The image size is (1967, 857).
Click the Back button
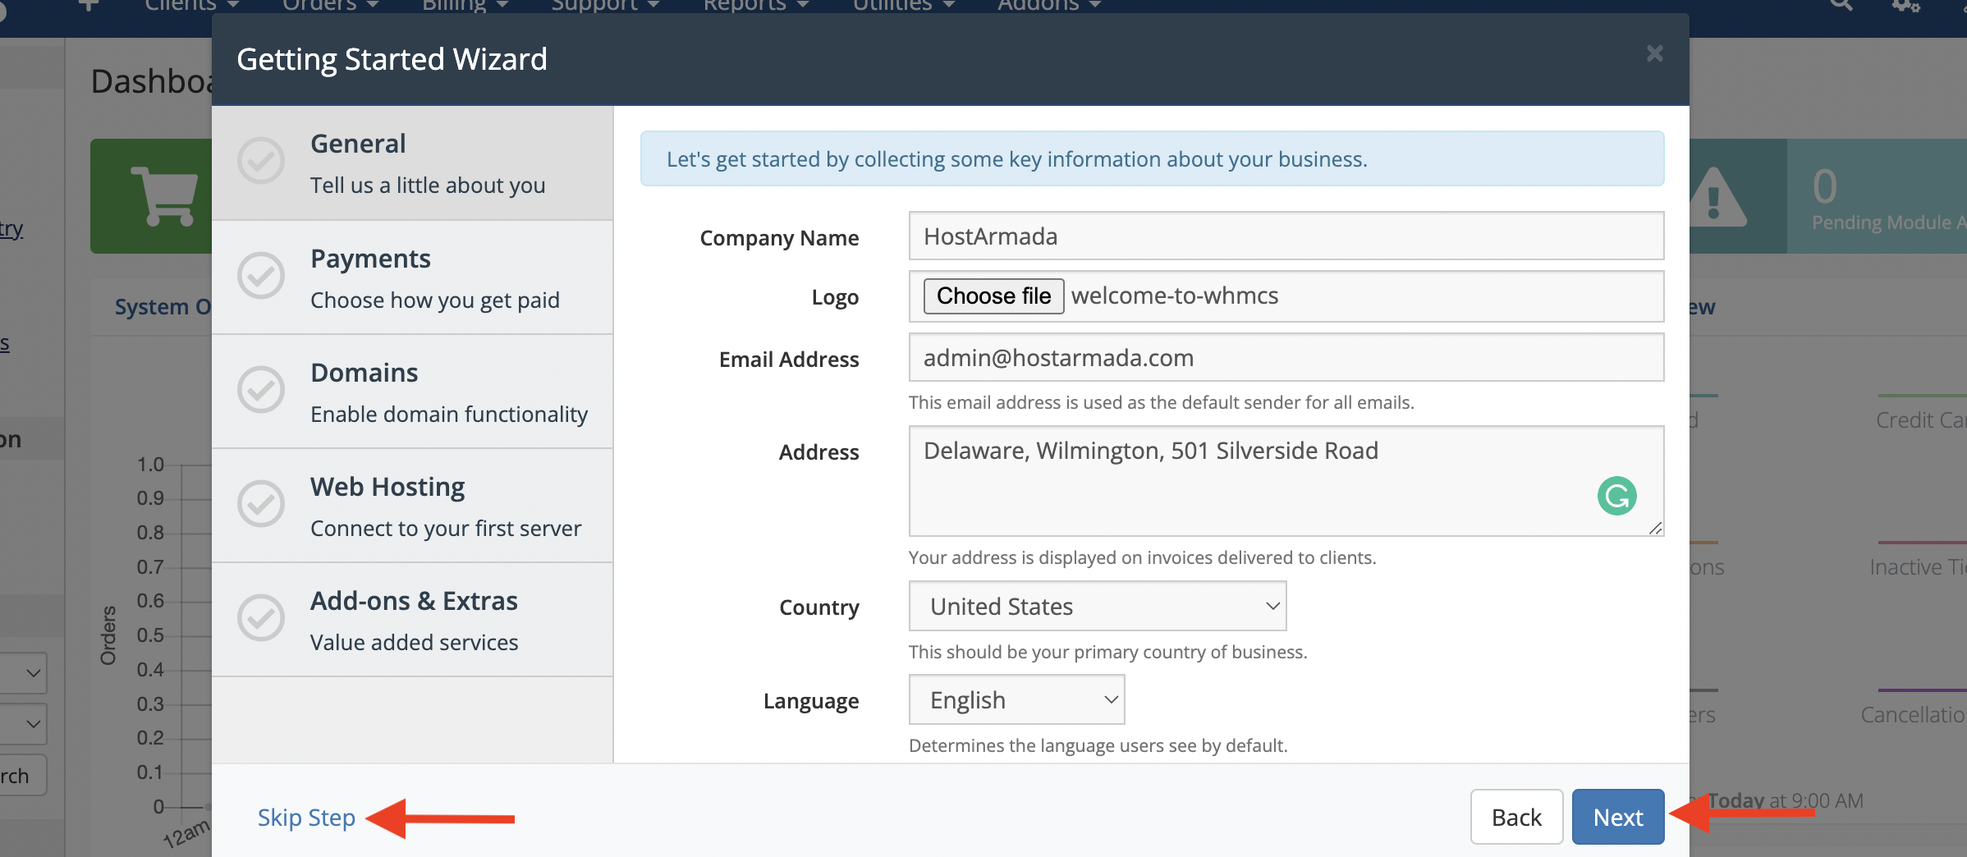1516,817
